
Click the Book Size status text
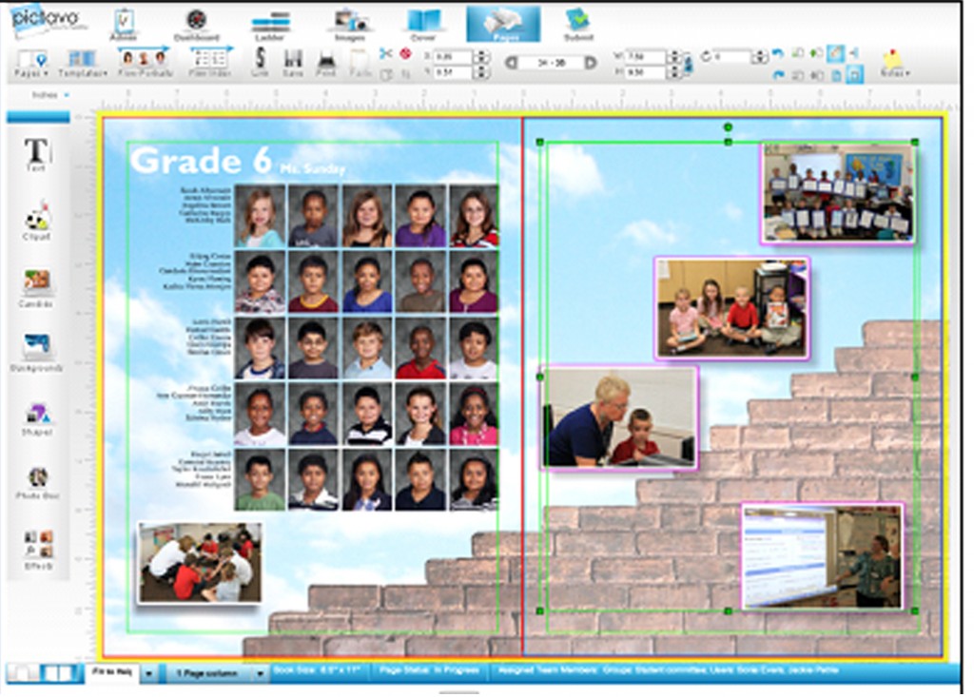tap(318, 671)
